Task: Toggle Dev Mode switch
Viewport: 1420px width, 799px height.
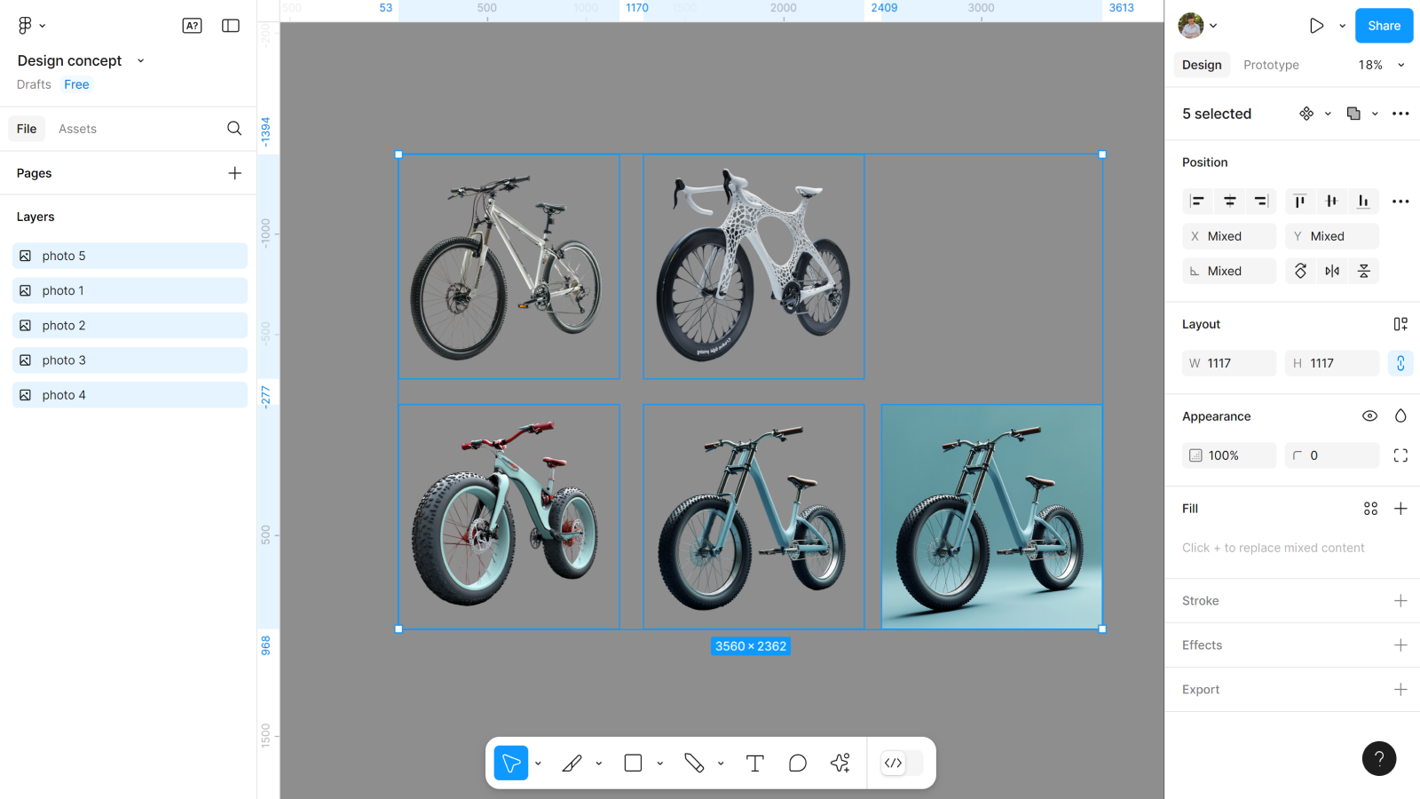Action: [x=902, y=763]
